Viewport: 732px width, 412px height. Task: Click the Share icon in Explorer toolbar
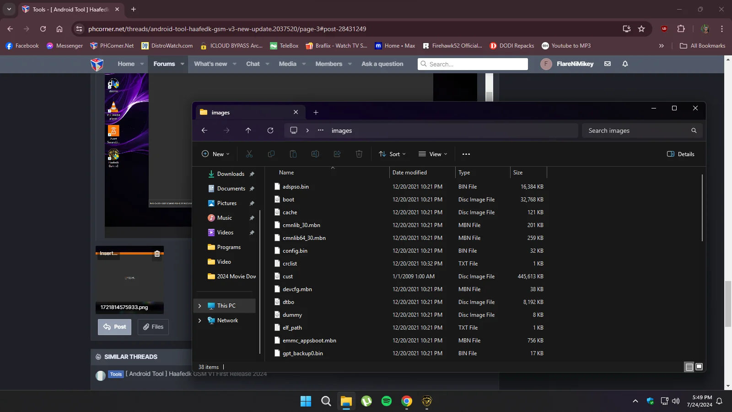tap(337, 154)
